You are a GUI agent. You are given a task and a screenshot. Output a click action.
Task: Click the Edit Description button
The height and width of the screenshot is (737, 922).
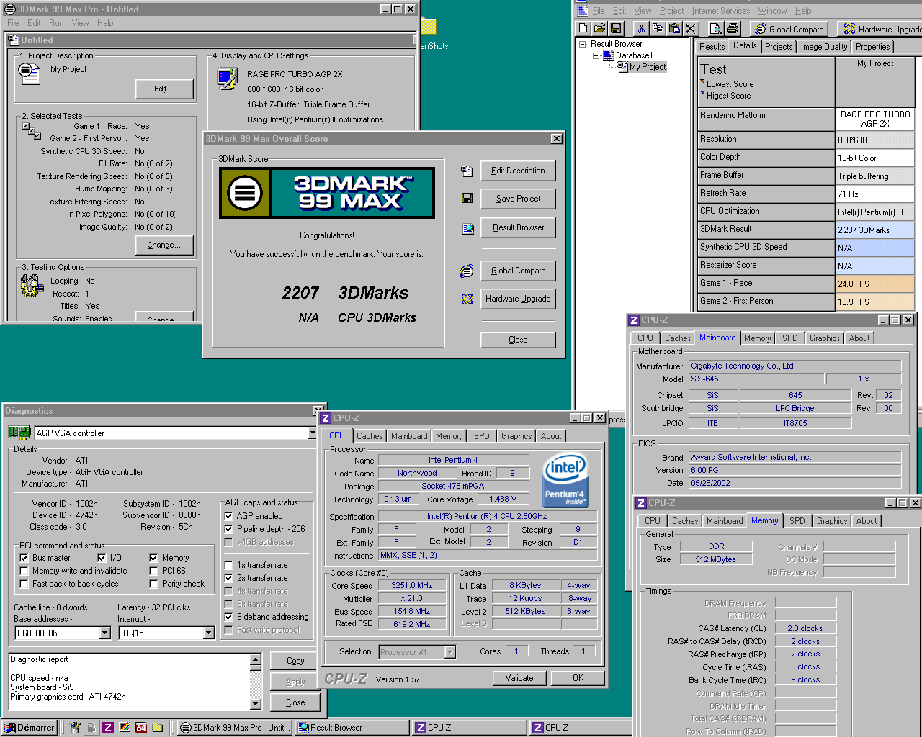tap(518, 171)
